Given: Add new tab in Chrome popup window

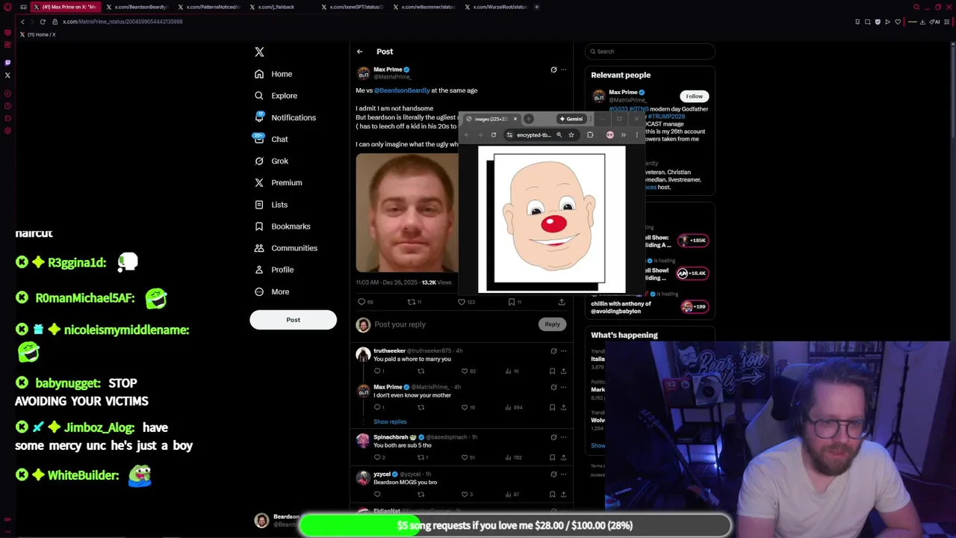Looking at the screenshot, I should (x=528, y=119).
